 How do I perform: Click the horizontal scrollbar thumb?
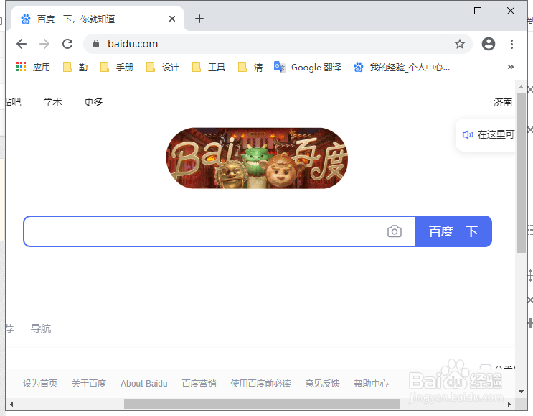coord(262,404)
